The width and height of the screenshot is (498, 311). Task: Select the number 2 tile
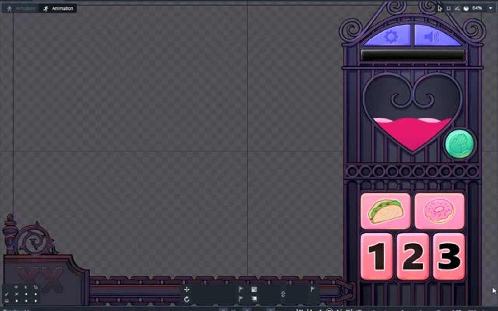click(x=413, y=256)
